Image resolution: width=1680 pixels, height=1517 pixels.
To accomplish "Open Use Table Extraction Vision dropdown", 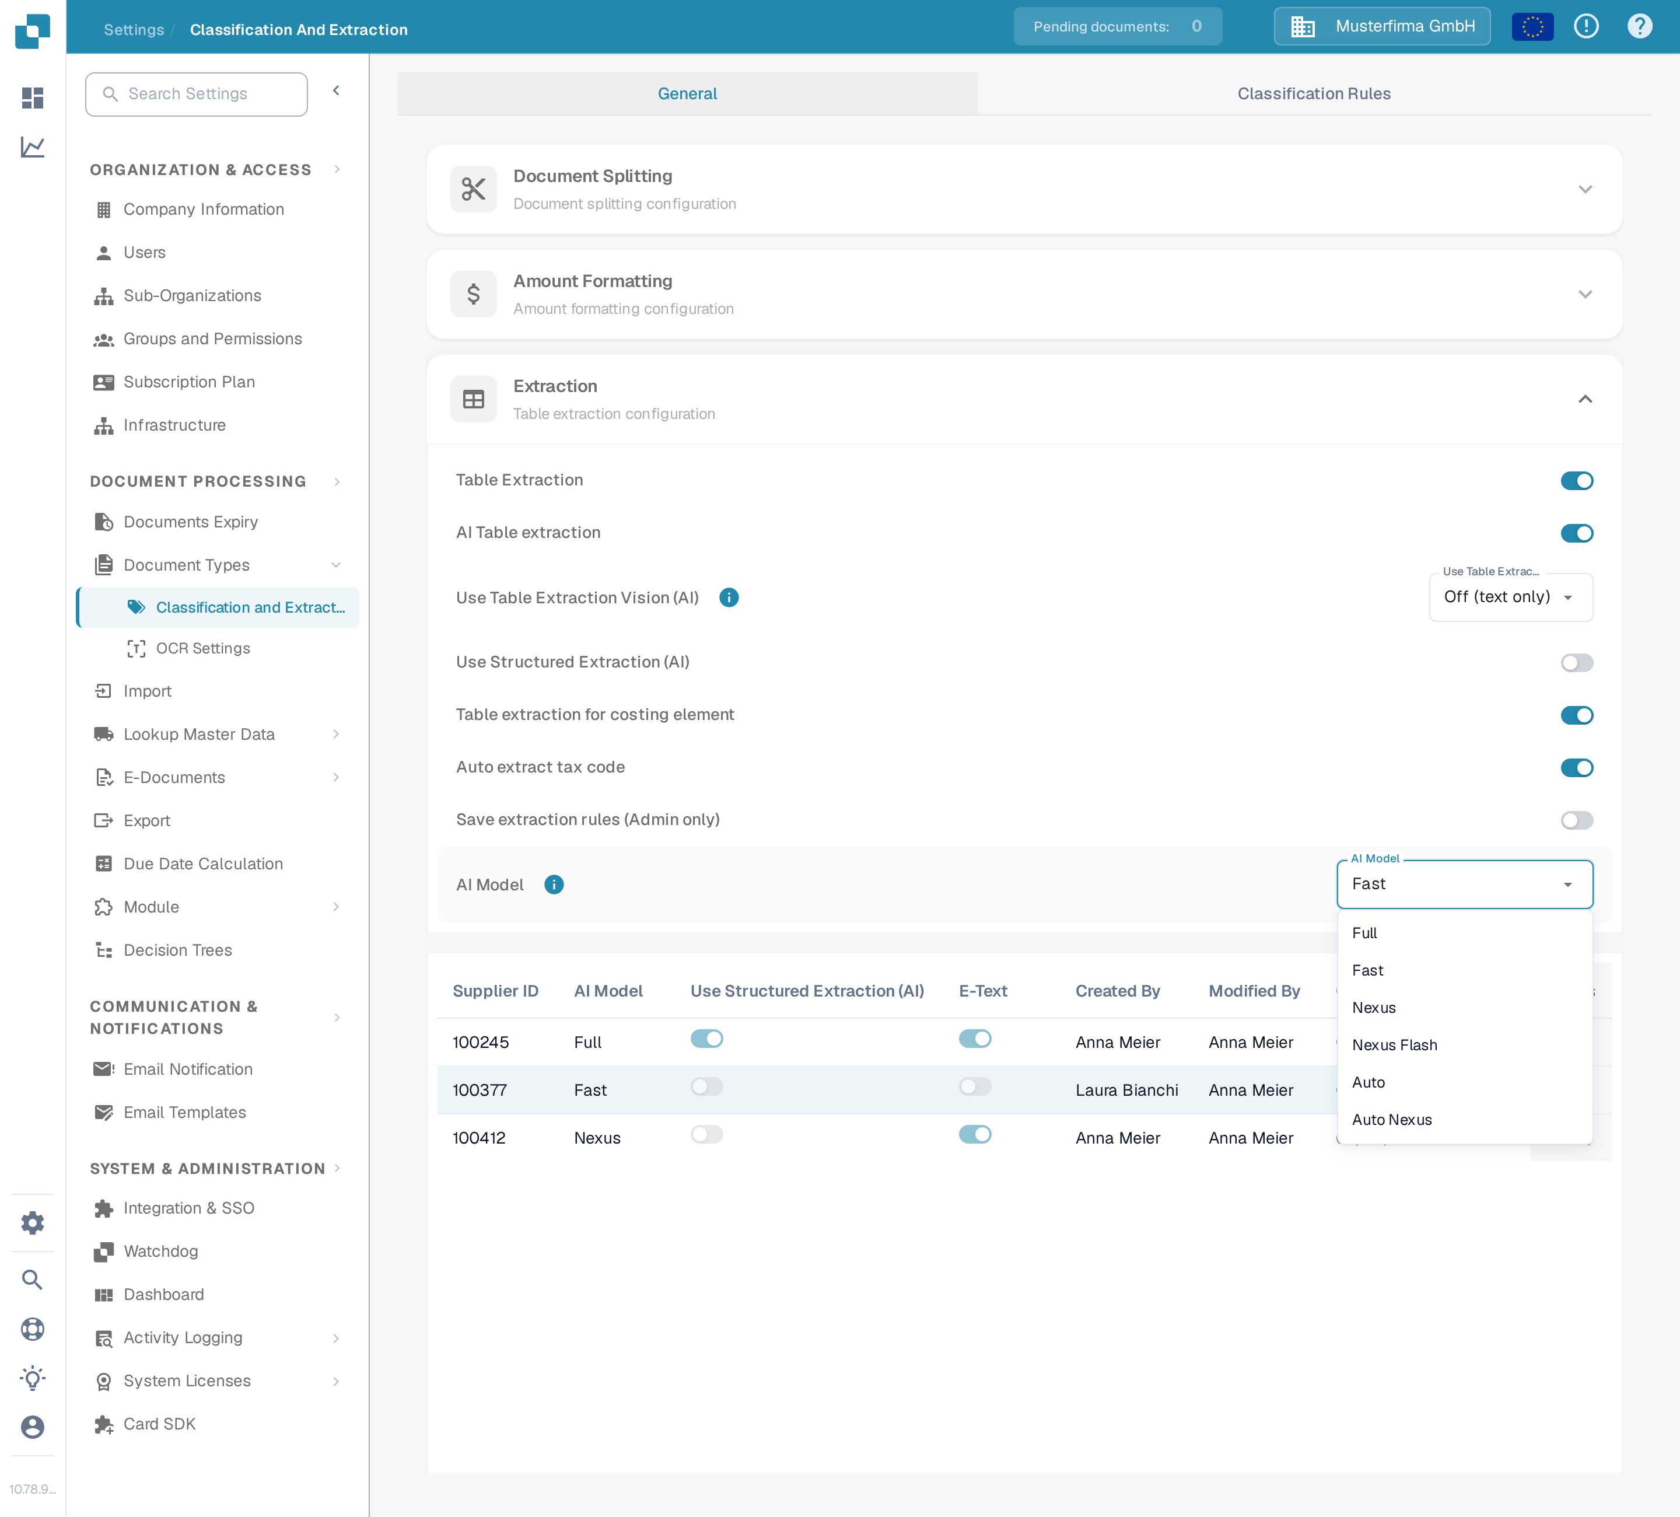I will coord(1511,597).
